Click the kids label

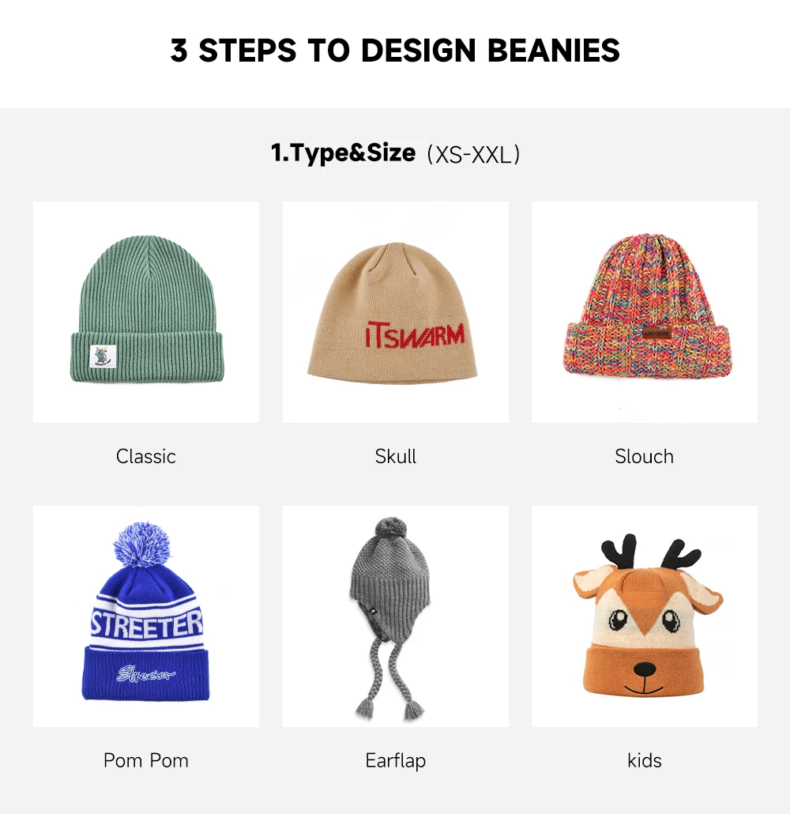click(x=644, y=760)
